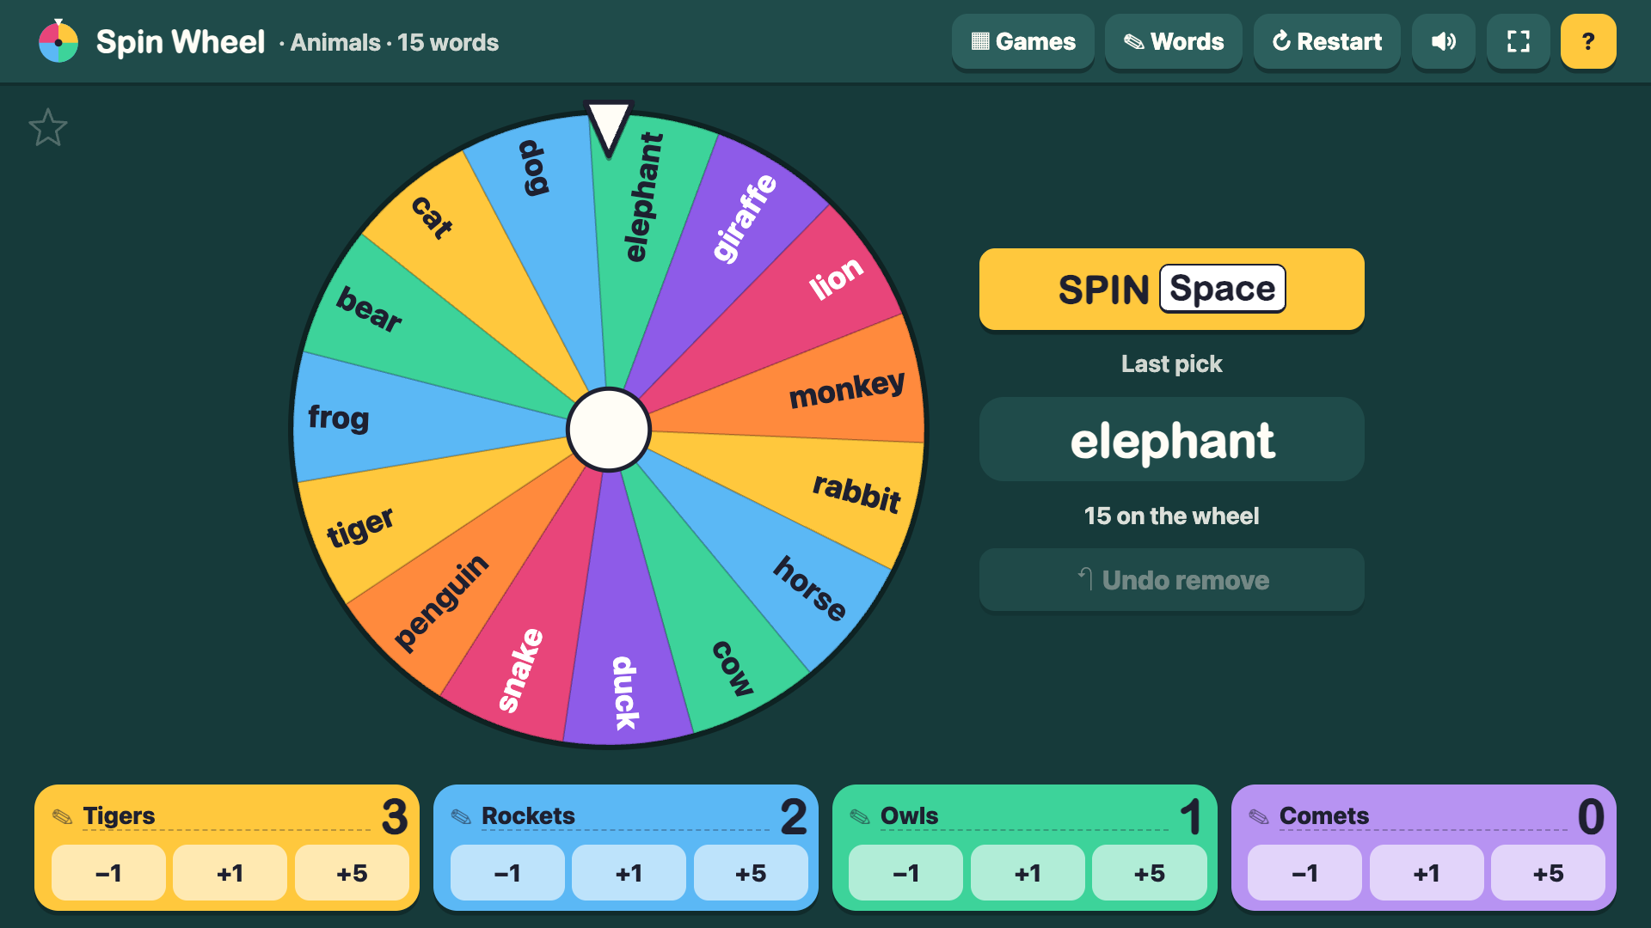Open help with the question mark button
The height and width of the screenshot is (928, 1651).
[x=1588, y=41]
